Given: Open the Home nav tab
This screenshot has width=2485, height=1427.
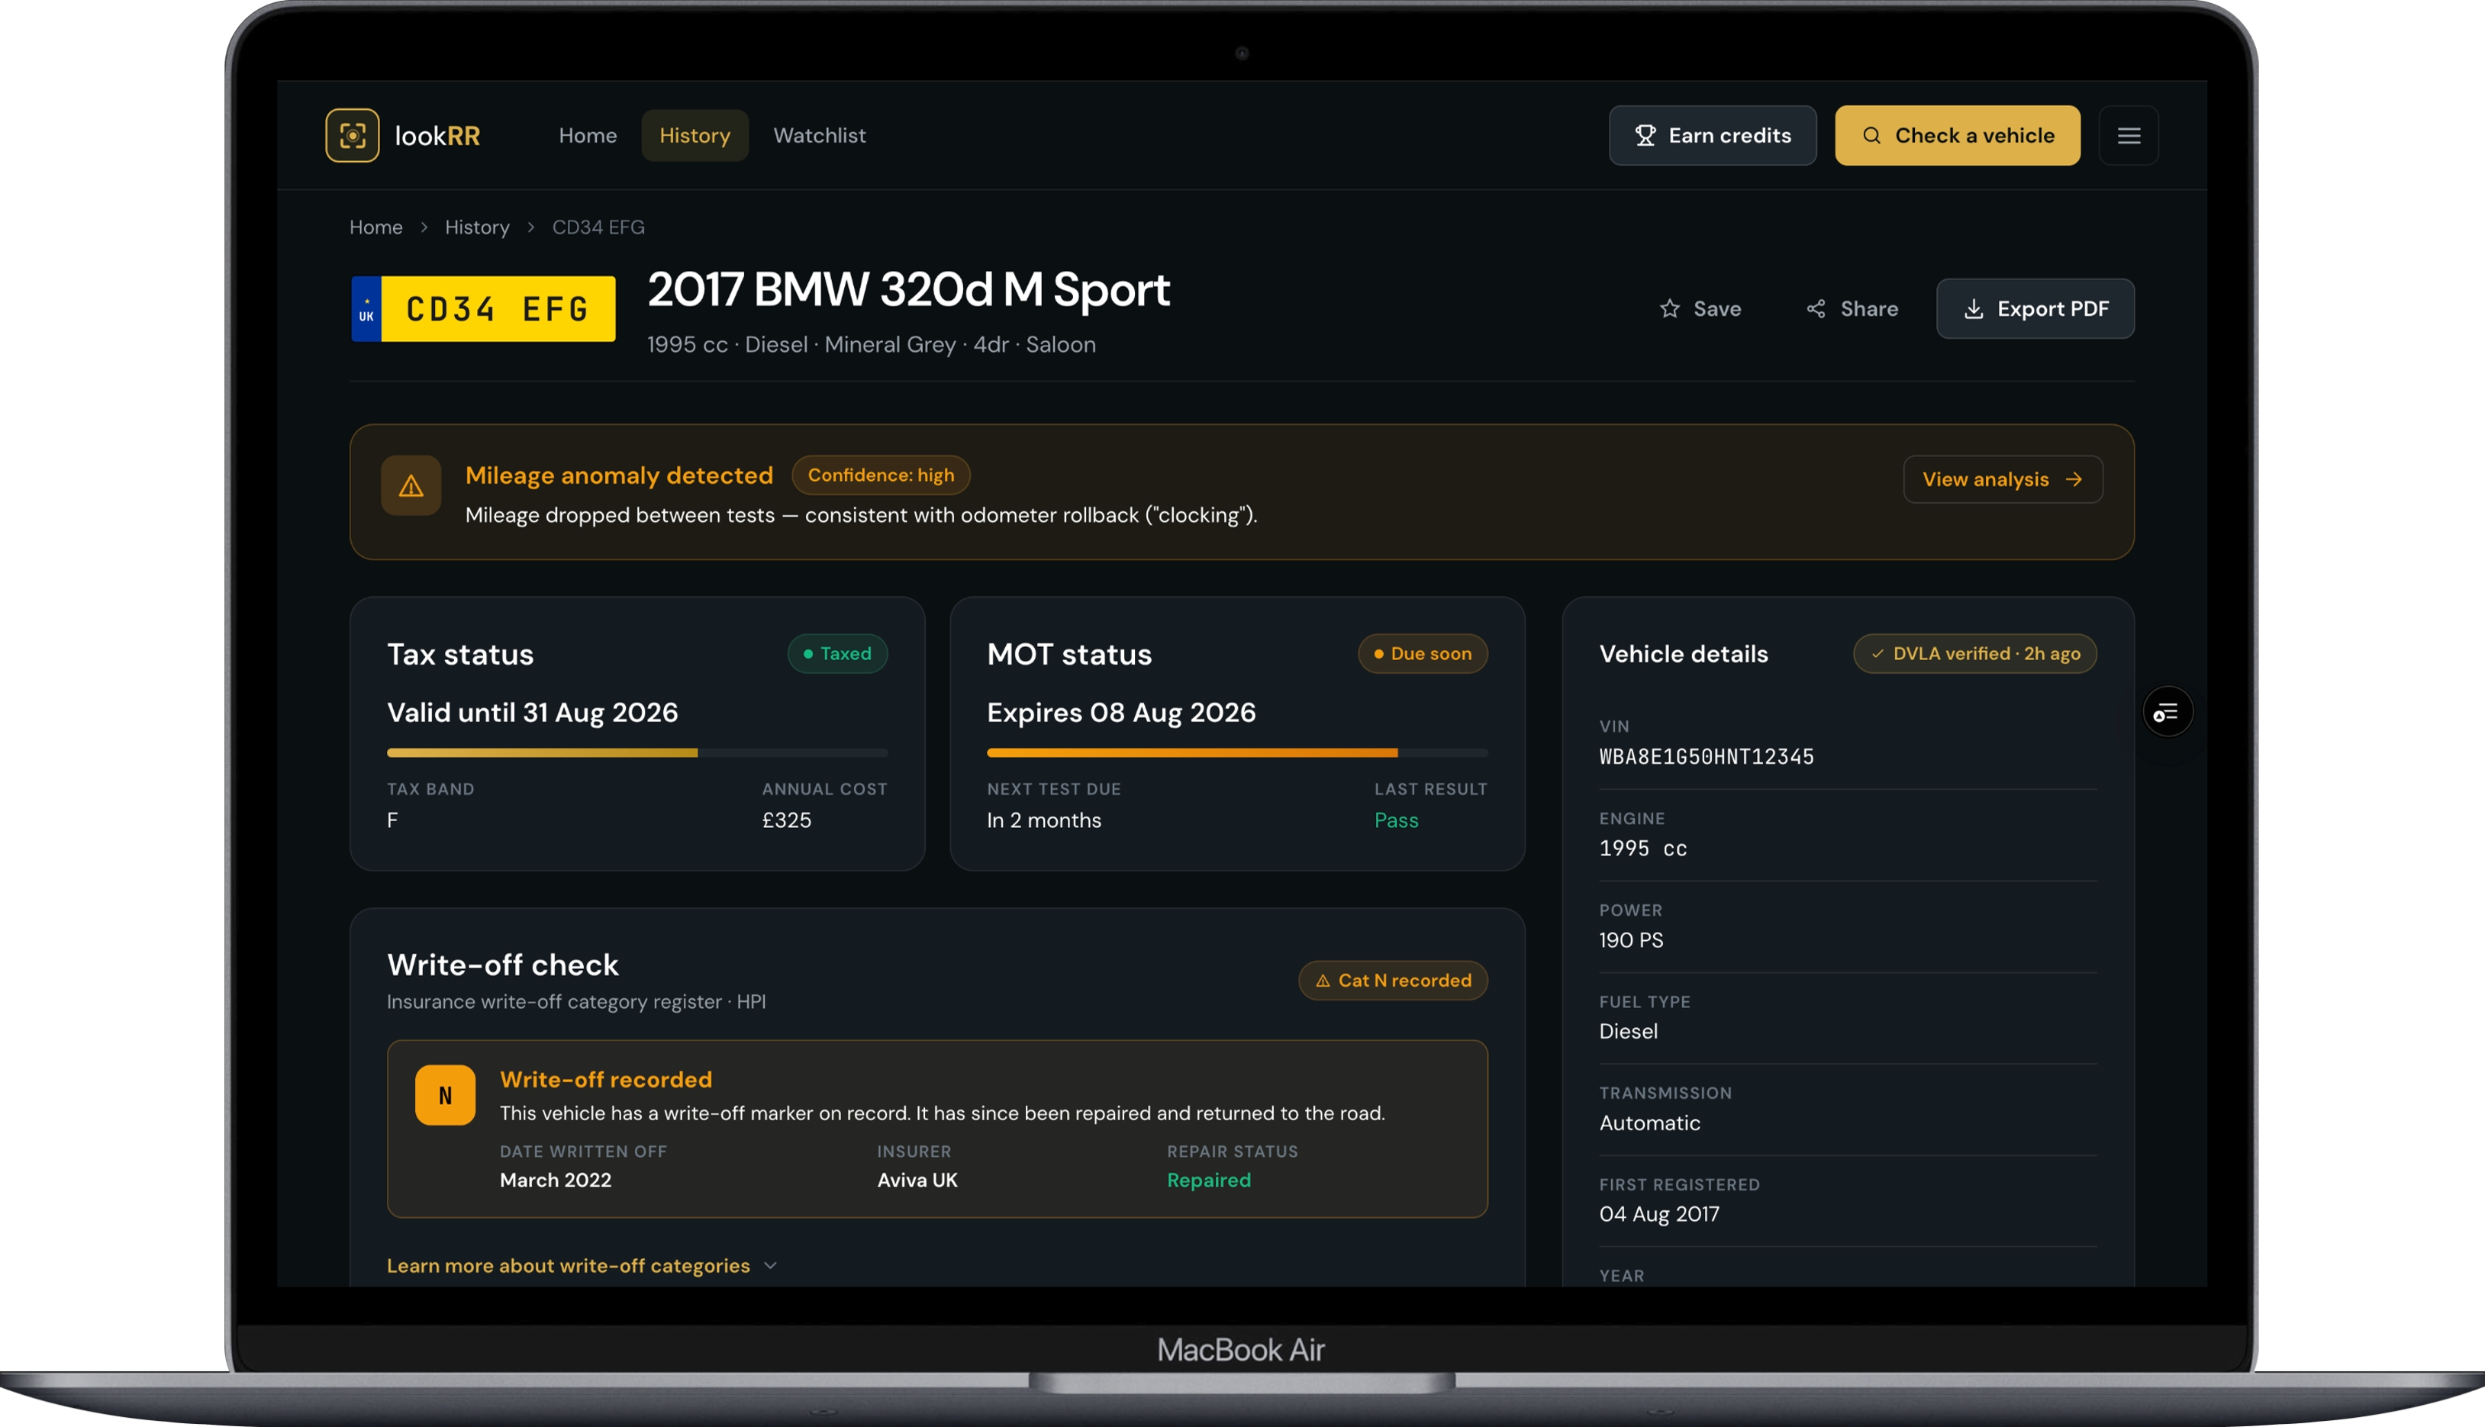Looking at the screenshot, I should [x=587, y=135].
